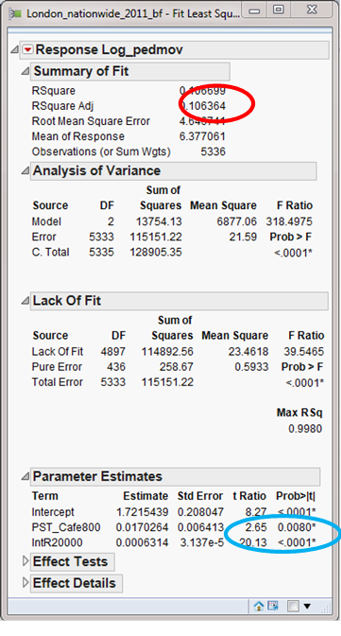Click the Parameter Estimates header
Screen dimensions: 341x636
coord(175,477)
